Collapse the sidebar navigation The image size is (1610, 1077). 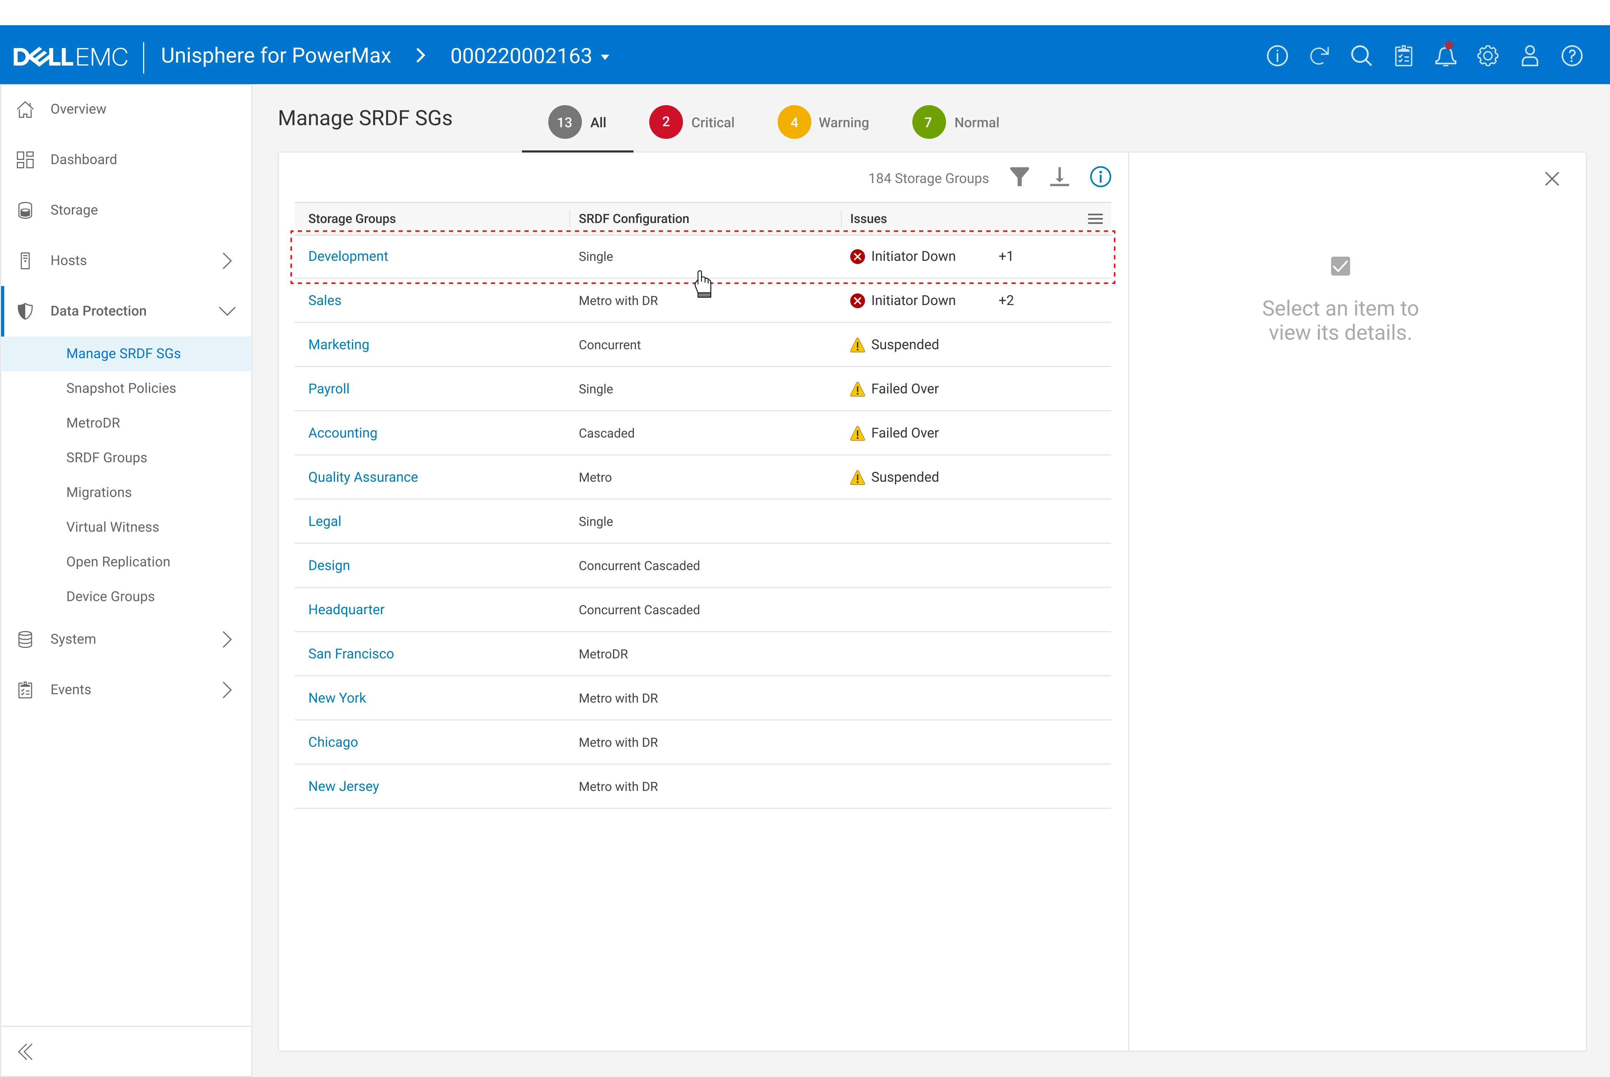pyautogui.click(x=25, y=1052)
